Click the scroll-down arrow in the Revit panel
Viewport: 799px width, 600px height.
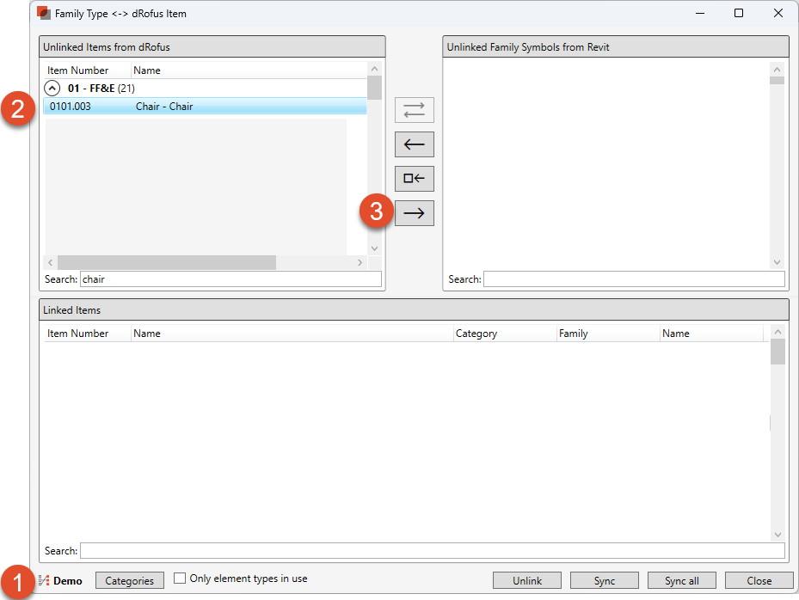777,262
